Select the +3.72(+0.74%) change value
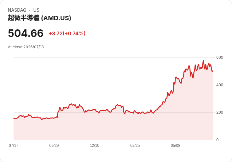The image size is (232, 162). [67, 33]
